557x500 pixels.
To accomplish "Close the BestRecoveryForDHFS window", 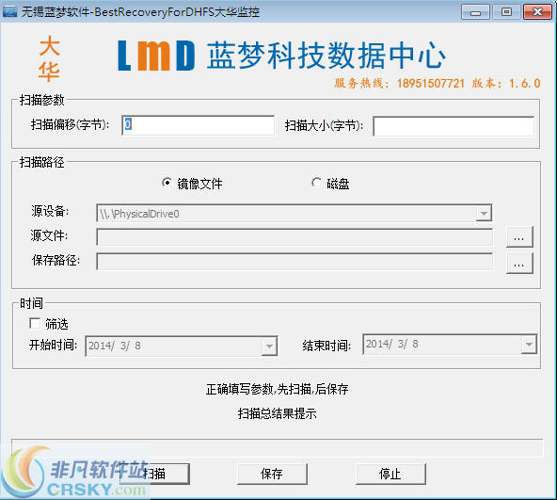I will point(537,12).
